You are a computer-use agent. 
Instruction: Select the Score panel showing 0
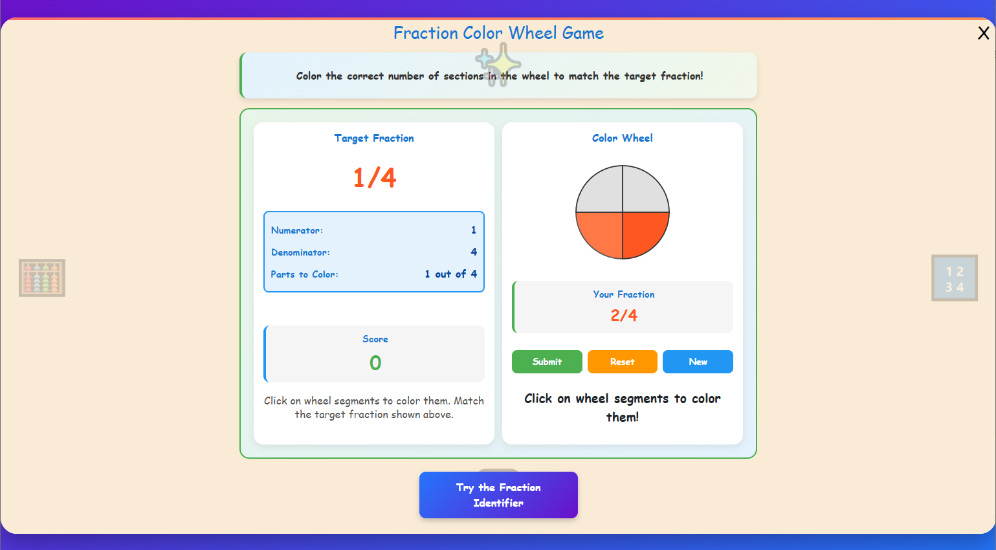click(374, 354)
